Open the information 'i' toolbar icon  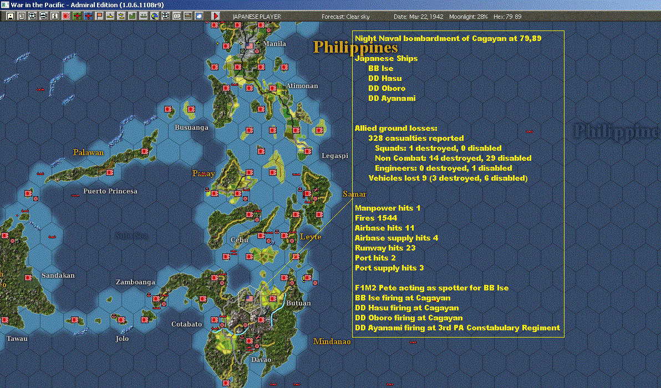[x=55, y=16]
